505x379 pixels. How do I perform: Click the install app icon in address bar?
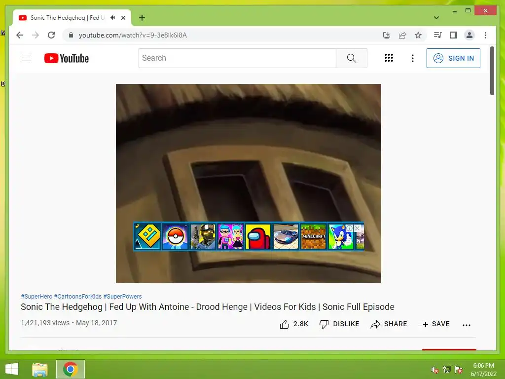tap(387, 35)
